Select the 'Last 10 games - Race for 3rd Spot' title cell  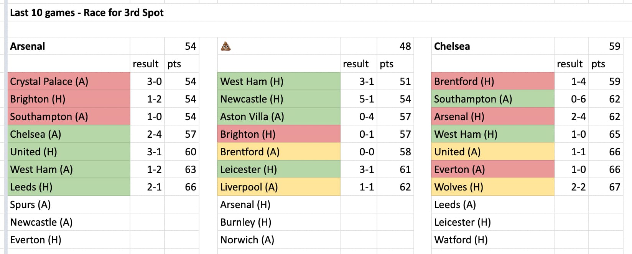point(87,13)
